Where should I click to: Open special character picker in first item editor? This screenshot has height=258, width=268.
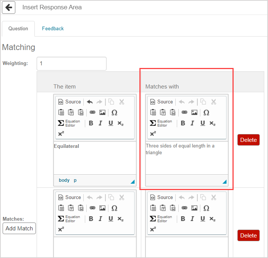(x=114, y=112)
